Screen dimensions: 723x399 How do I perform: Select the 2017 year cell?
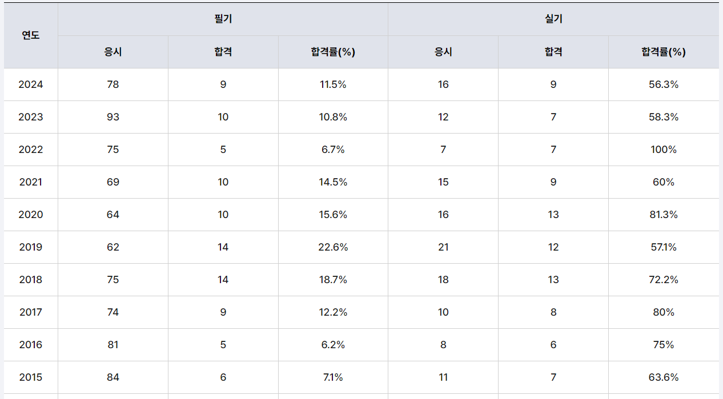click(31, 312)
